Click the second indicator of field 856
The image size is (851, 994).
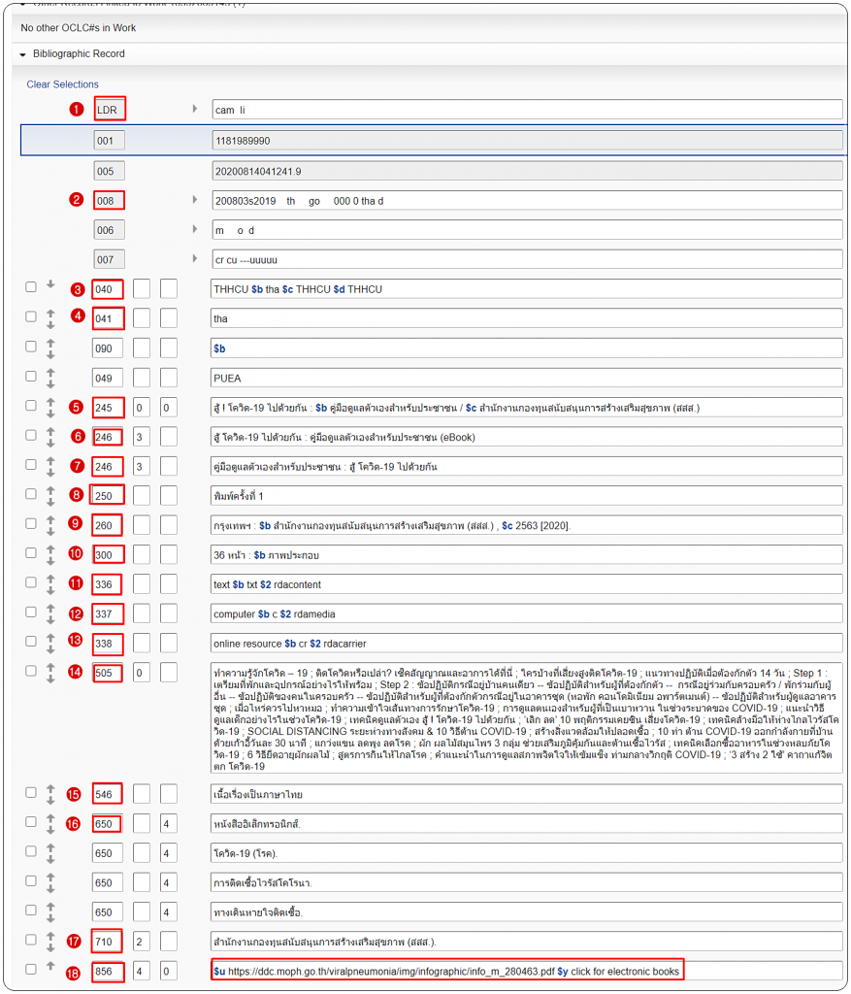coord(169,971)
